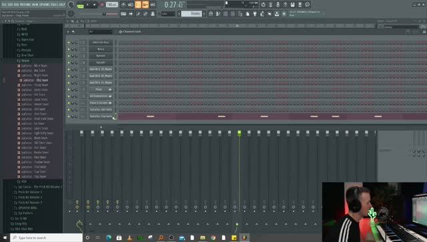Viewport: 427px width, 242px height.
Task: Click the render export icon right of save
Action: tap(300, 5)
